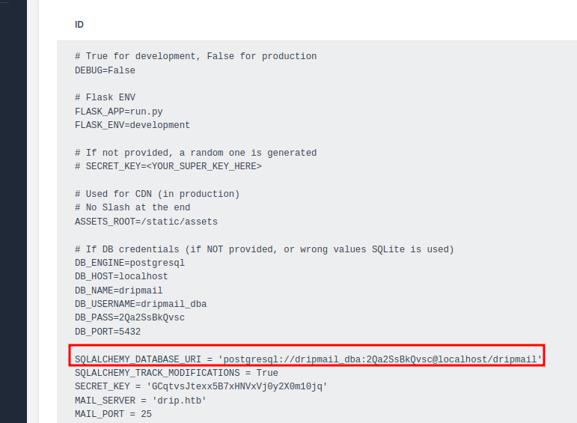Click the DB_ENGINE=postgresql line
This screenshot has width=577, height=423.
(x=129, y=263)
